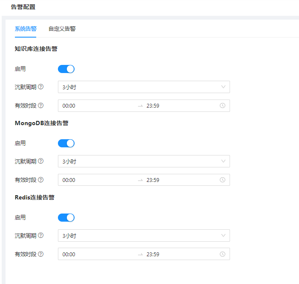Screen dimensions: 299x284
Task: Turn off the Redis连接告警 switch
Action: click(x=66, y=217)
